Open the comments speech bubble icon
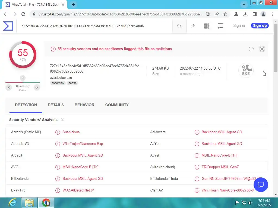 pos(220,26)
